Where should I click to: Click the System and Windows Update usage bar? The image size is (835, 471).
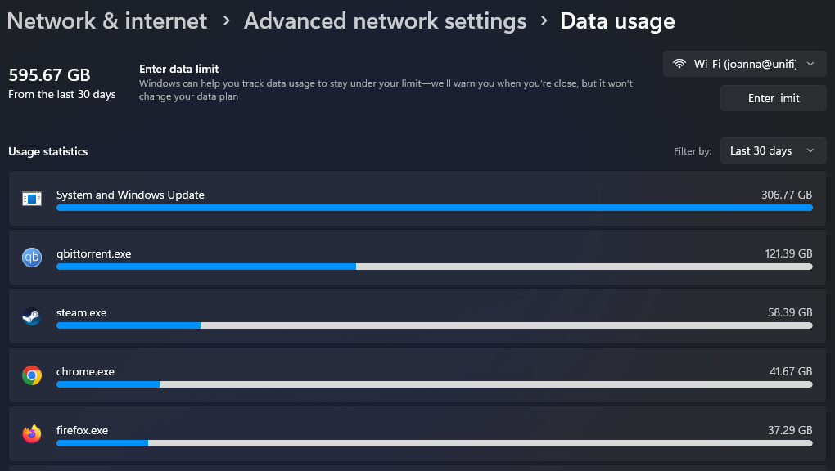pos(435,208)
